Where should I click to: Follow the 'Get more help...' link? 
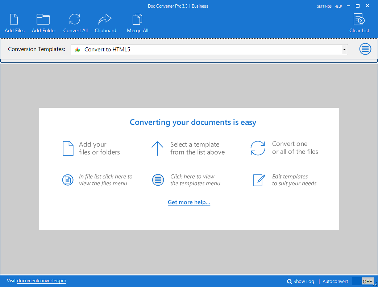click(x=189, y=202)
